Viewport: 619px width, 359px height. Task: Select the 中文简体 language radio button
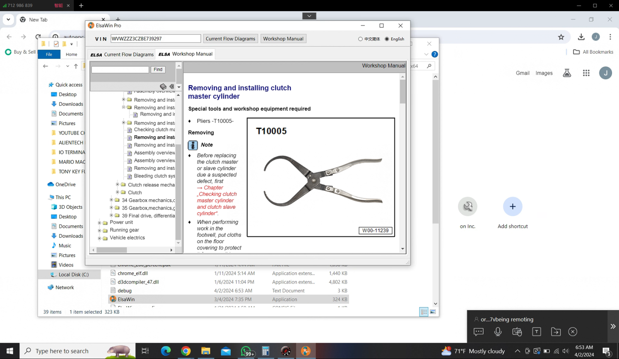[360, 39]
